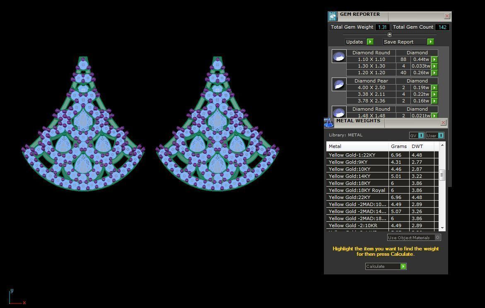Select the Yellow Gold:18KY Royal row
485x308 pixels.
(x=382, y=190)
